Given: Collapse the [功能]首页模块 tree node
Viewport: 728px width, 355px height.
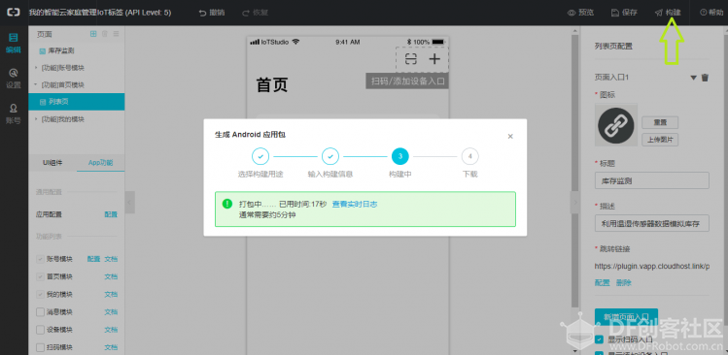Looking at the screenshot, I should click(36, 84).
